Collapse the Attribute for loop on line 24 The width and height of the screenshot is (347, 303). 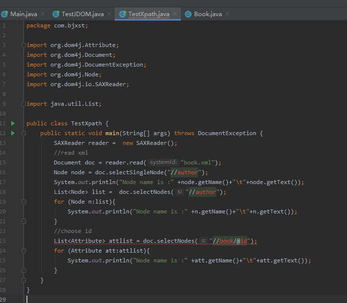coord(24,251)
